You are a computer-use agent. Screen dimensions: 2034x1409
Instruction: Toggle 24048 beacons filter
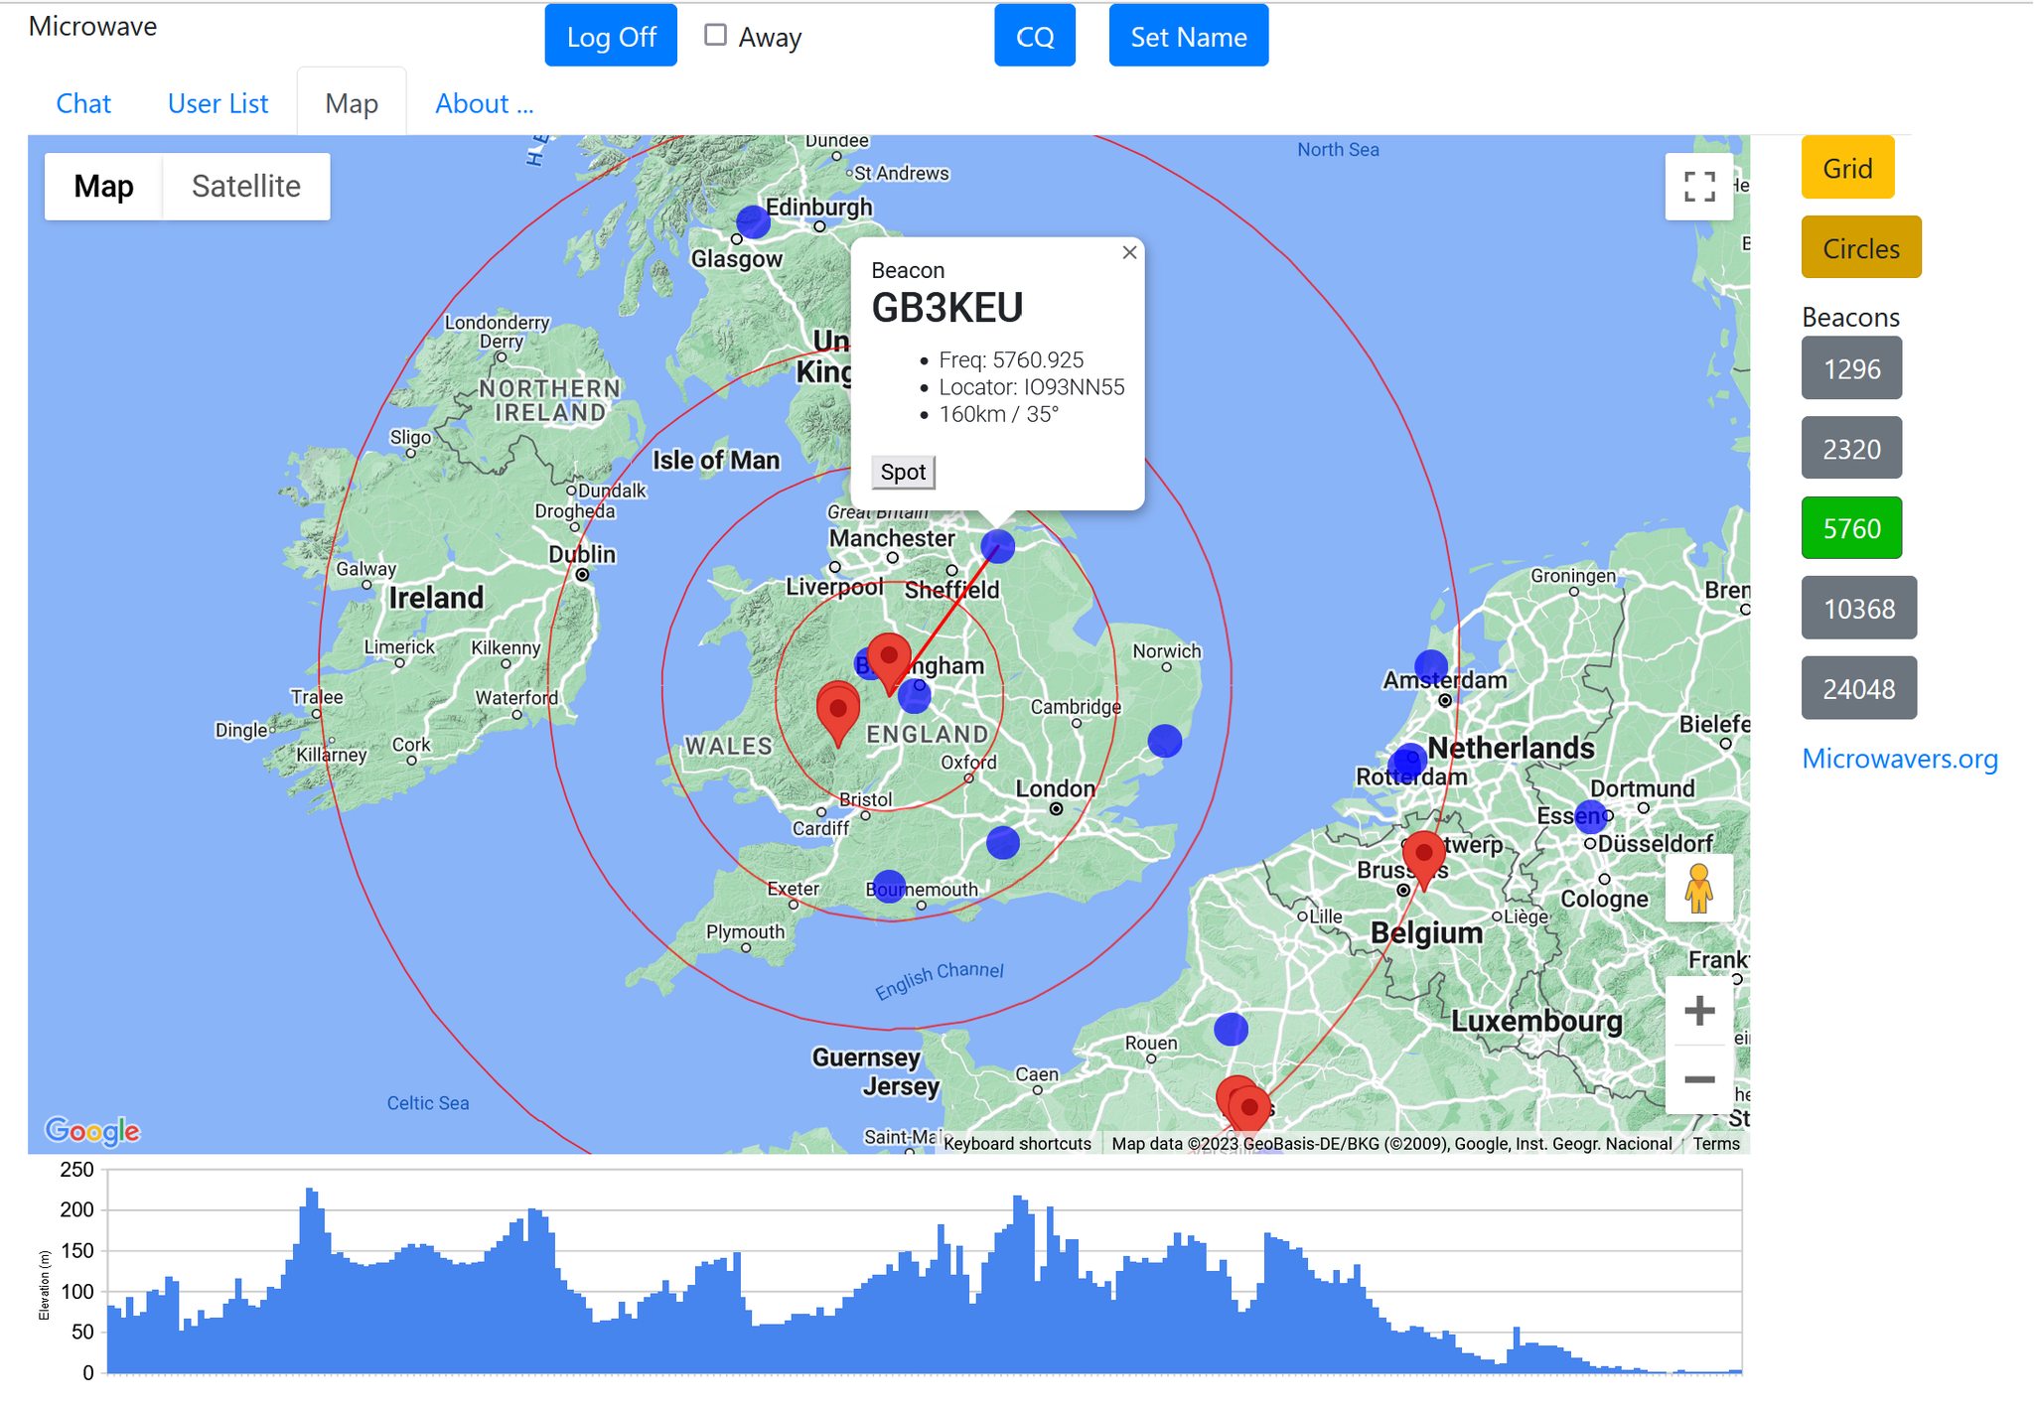[1859, 688]
